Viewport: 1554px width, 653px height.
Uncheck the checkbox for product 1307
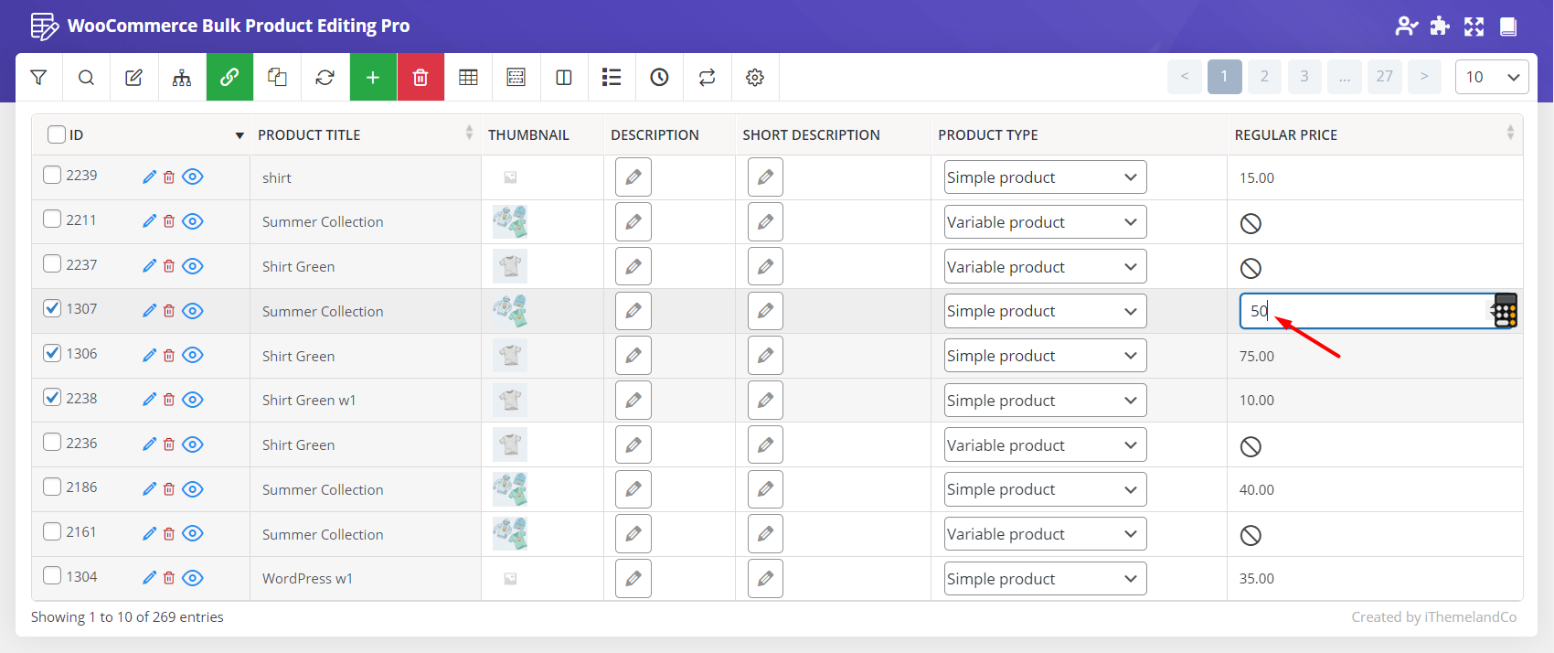[x=53, y=308]
